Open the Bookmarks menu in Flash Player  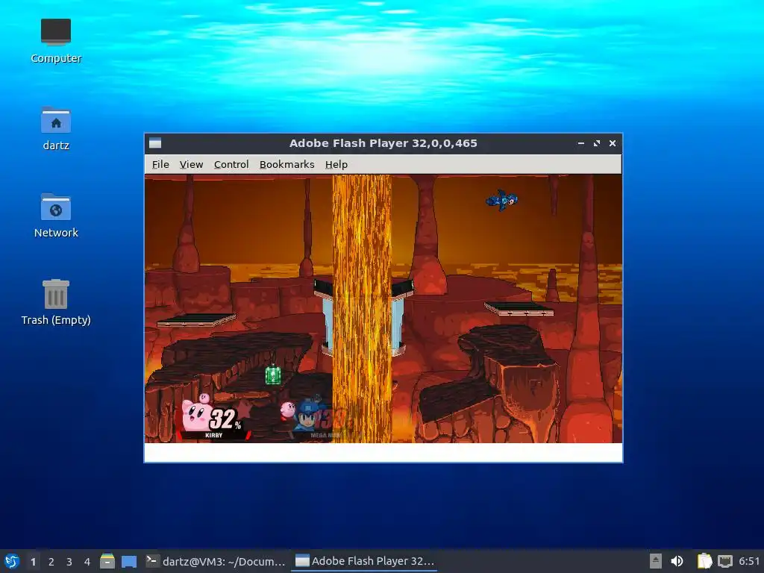coord(286,165)
